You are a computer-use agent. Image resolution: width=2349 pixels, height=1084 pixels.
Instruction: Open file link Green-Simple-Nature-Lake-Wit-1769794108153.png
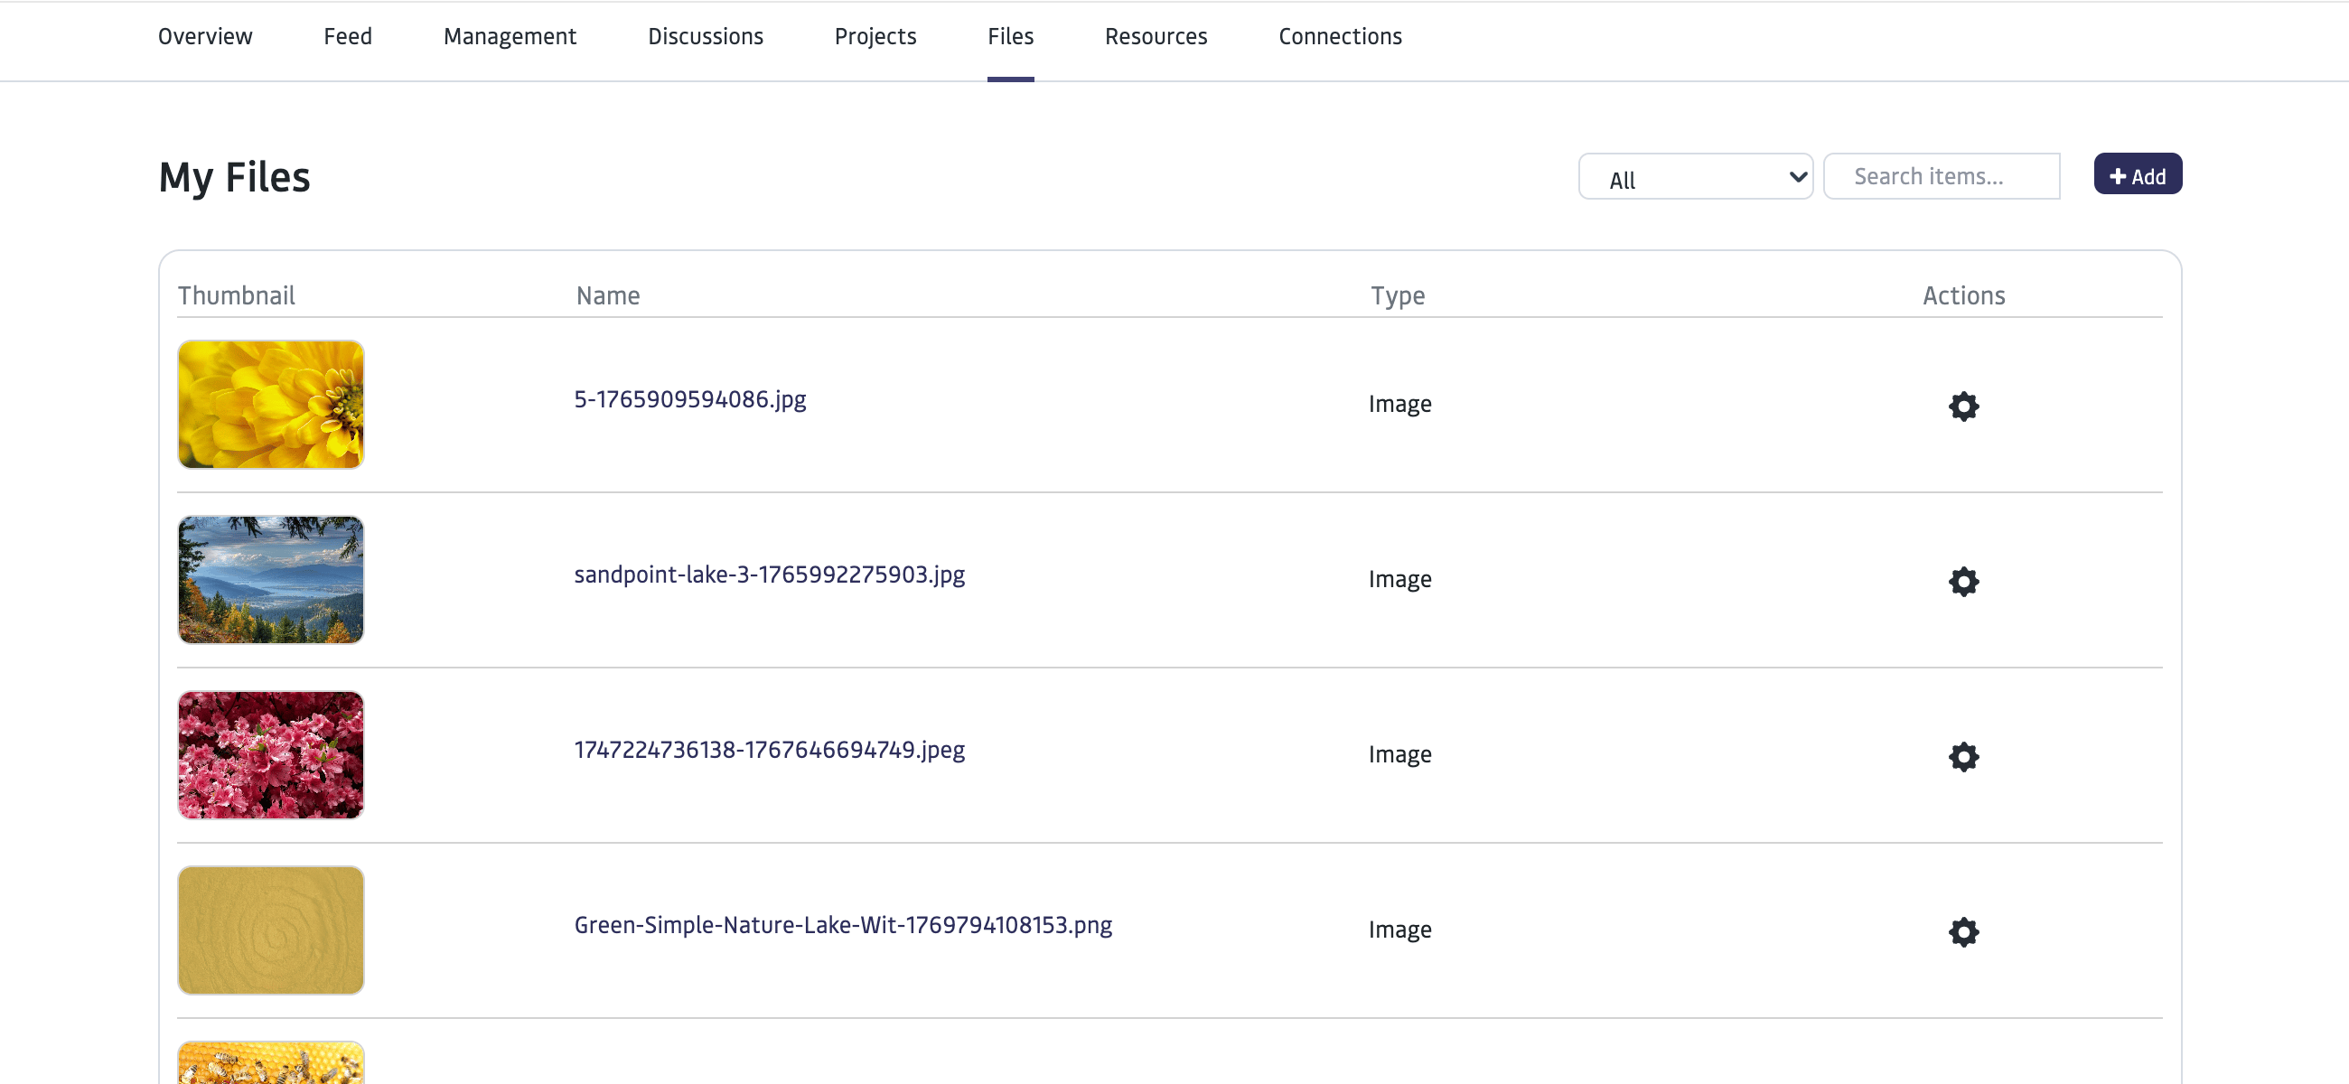click(844, 924)
